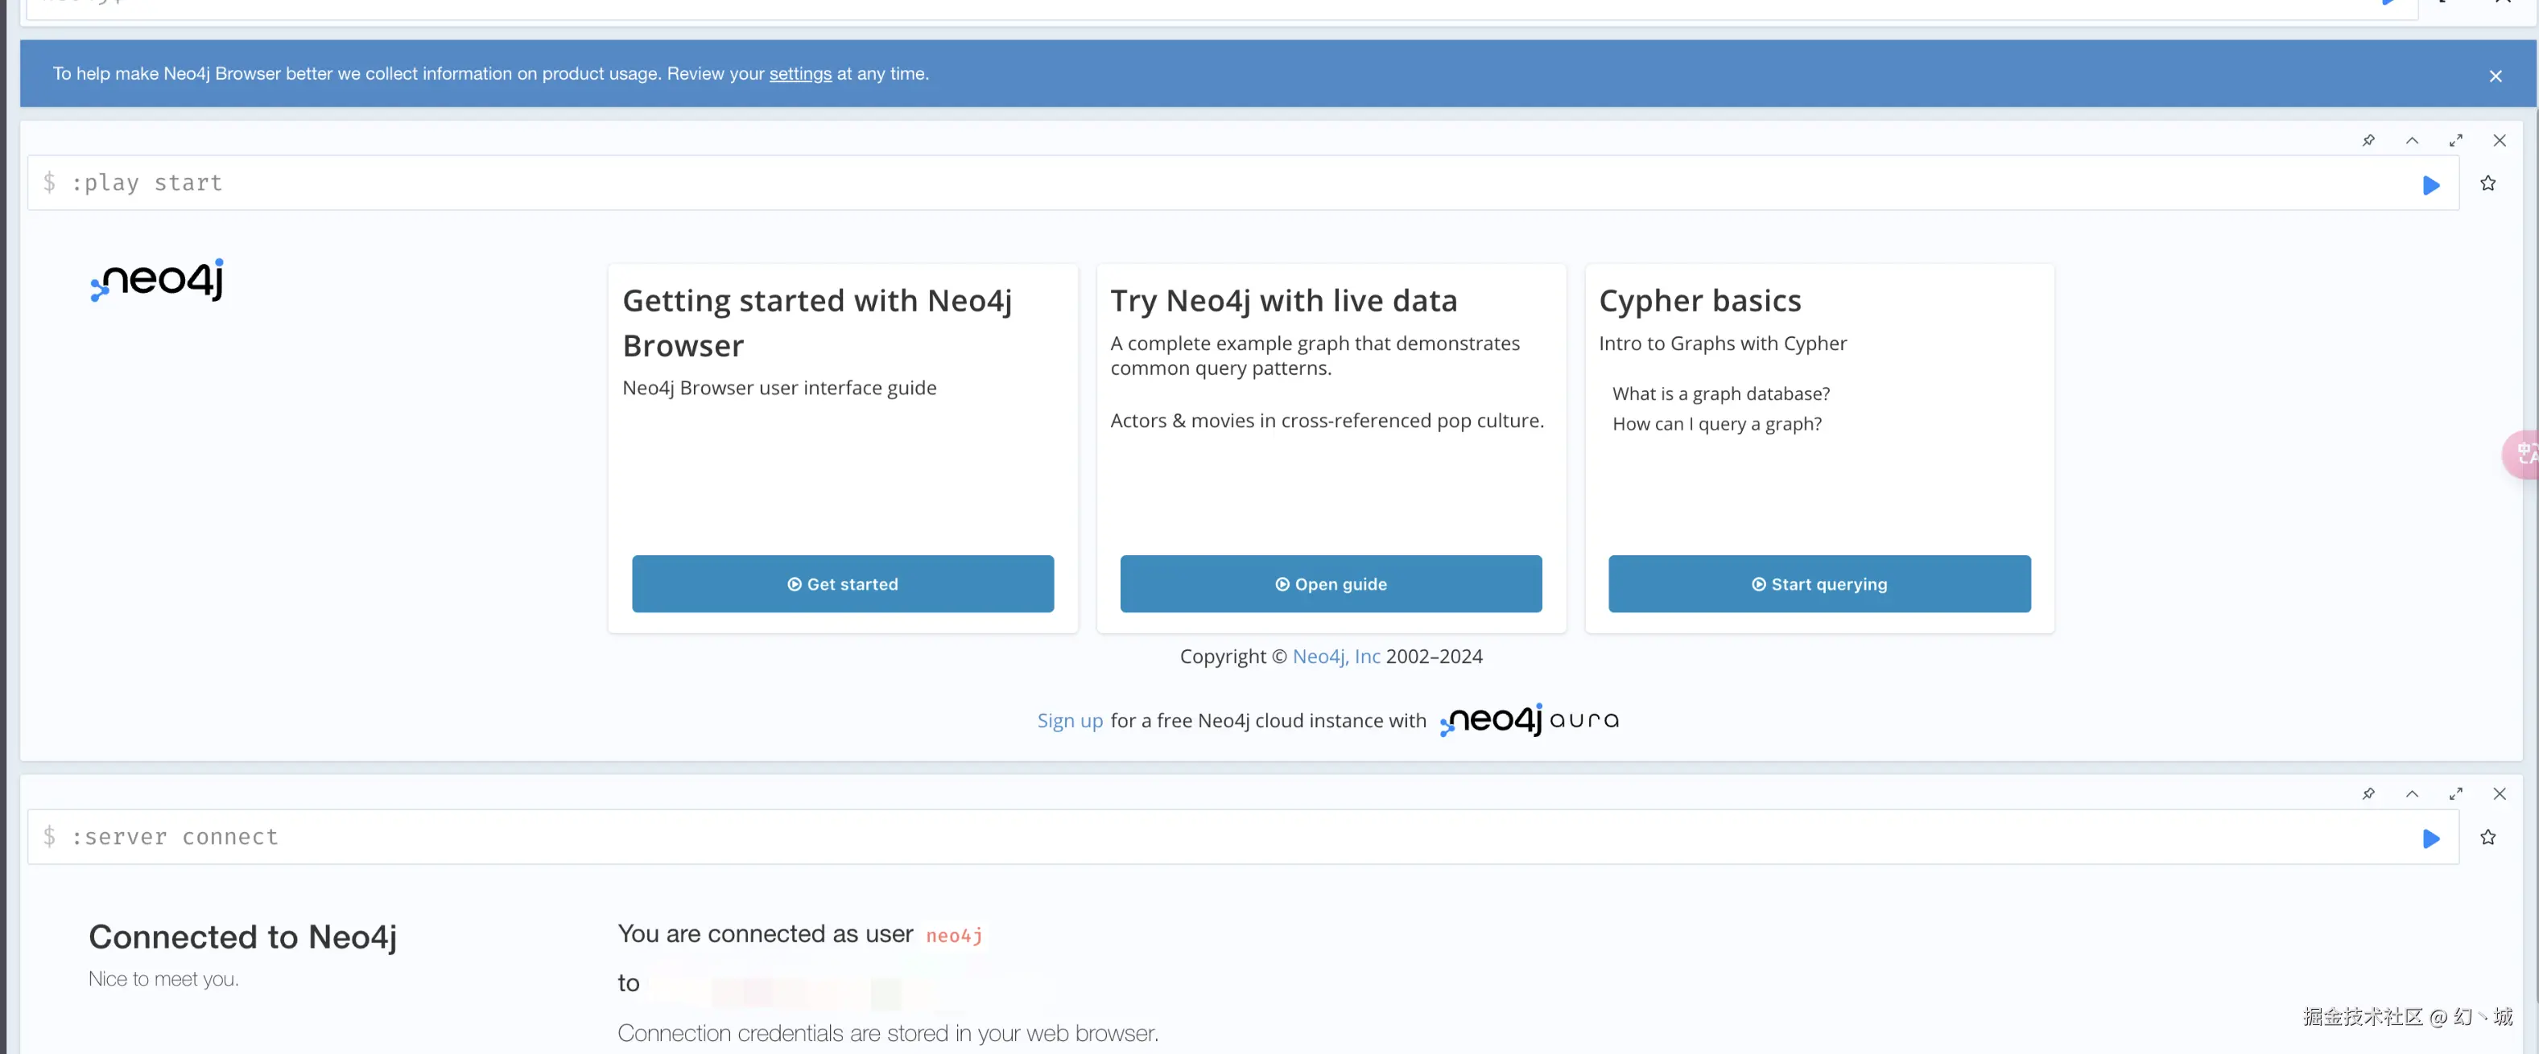Viewport: 2539px width, 1054px height.
Task: Expand :play start frame to fullscreen
Action: [2455, 141]
